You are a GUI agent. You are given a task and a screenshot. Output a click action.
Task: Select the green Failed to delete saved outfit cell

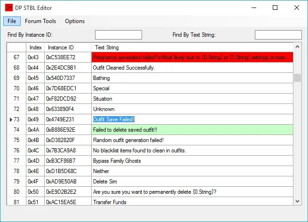tap(192, 130)
